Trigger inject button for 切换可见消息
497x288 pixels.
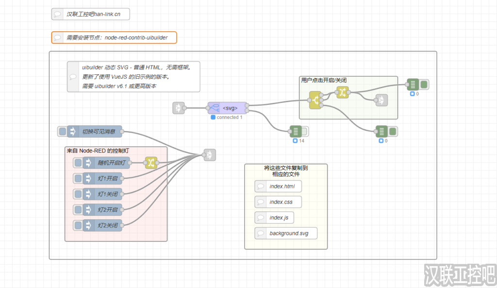point(63,131)
